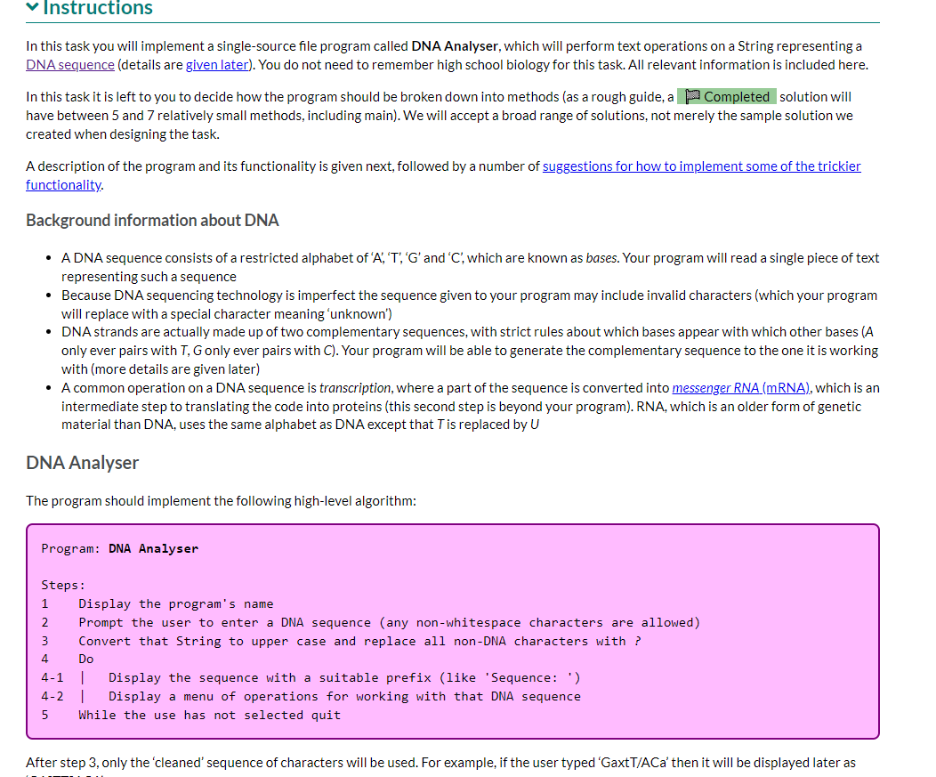
Task: Click the chevron before the Instructions heading
Action: click(x=32, y=7)
